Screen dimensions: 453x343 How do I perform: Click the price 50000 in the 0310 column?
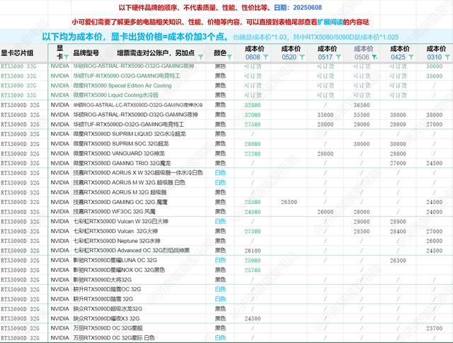435,66
